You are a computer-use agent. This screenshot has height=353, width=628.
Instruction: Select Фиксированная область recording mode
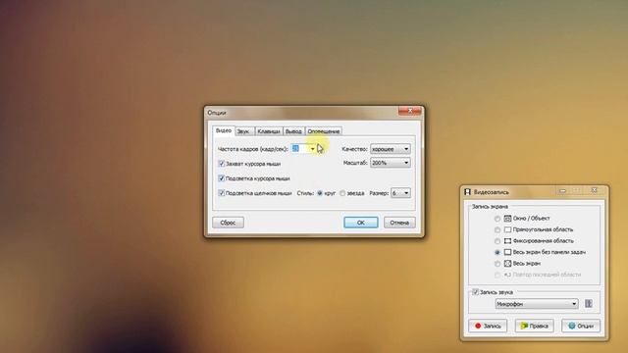pos(497,241)
